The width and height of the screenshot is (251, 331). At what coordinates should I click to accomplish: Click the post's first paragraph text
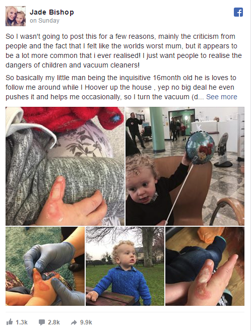pyautogui.click(x=123, y=51)
